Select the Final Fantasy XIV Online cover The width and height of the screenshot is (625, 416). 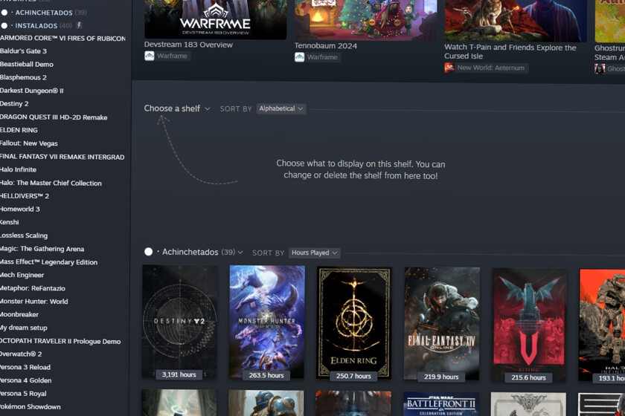[442, 324]
